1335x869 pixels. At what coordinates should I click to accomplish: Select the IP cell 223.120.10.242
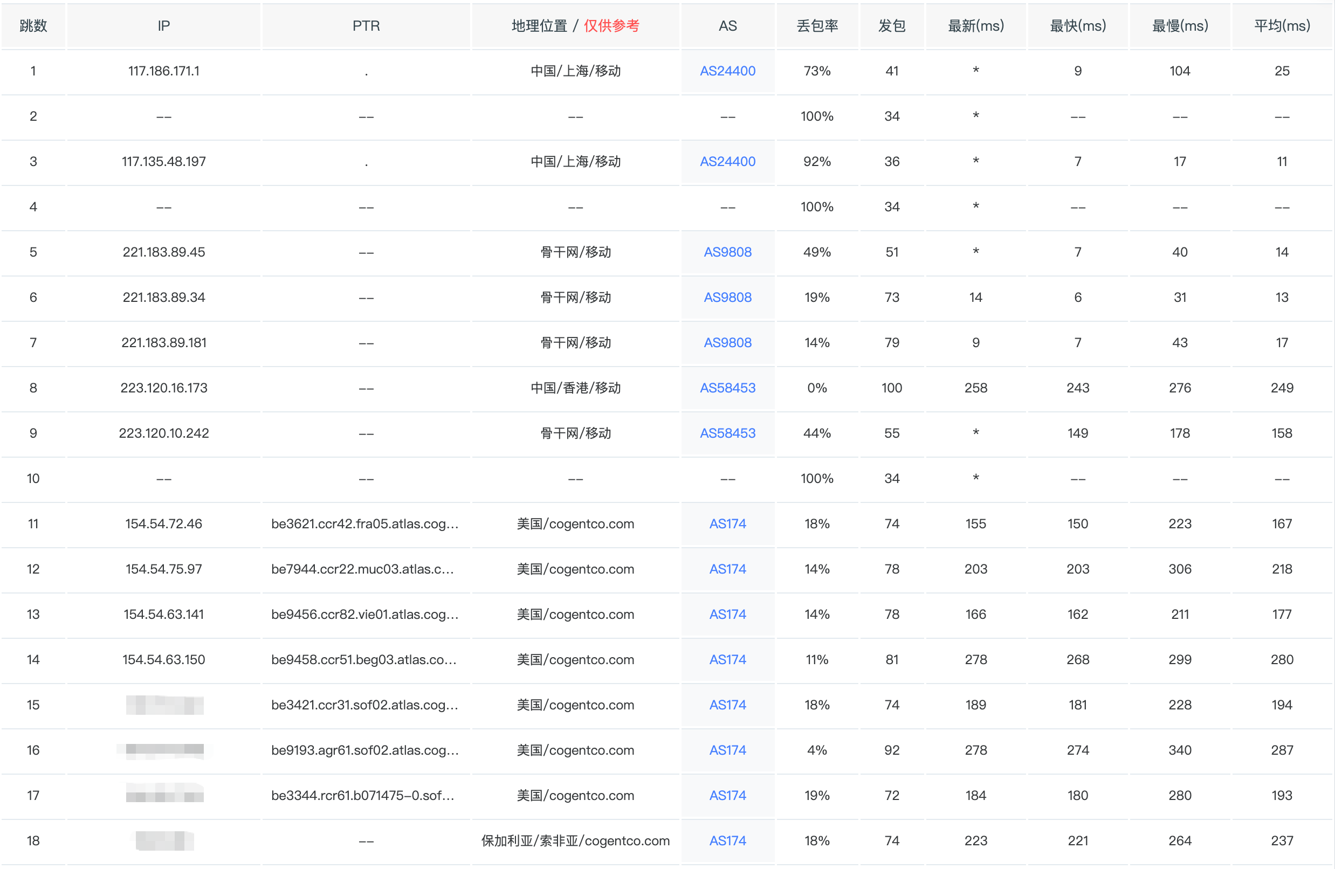[164, 433]
